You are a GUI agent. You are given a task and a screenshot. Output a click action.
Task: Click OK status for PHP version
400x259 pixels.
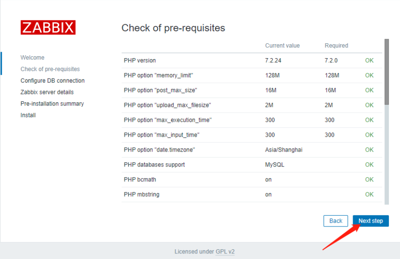369,60
